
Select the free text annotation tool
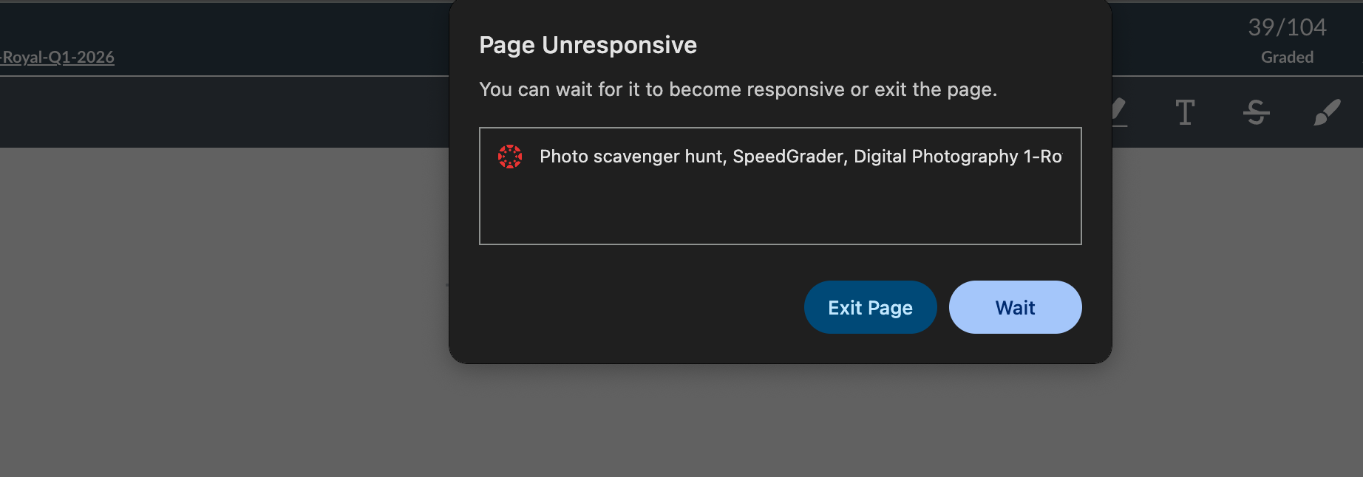click(1185, 113)
